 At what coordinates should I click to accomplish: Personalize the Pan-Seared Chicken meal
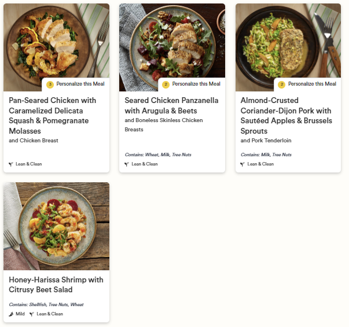[80, 84]
